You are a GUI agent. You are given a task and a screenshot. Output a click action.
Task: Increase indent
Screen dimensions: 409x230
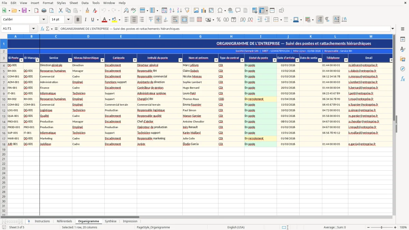(x=260, y=20)
